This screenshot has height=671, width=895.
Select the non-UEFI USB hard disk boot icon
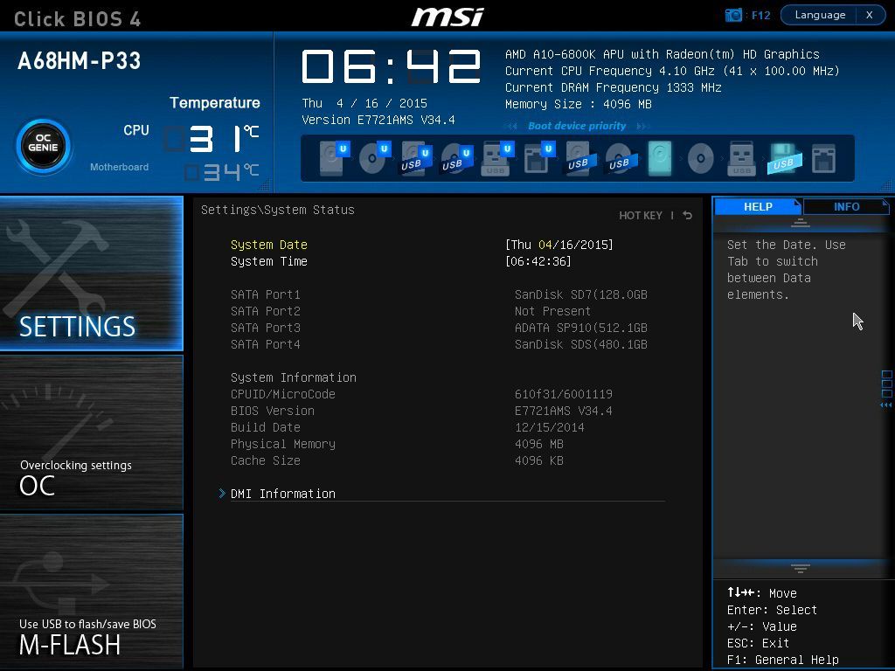click(x=580, y=158)
